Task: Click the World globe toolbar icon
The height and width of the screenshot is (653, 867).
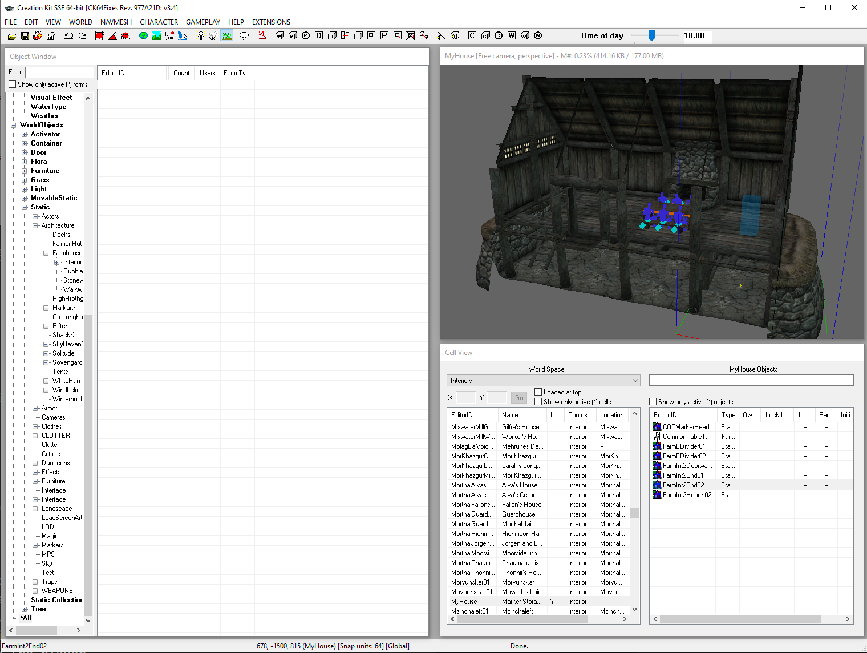Action: pos(143,35)
